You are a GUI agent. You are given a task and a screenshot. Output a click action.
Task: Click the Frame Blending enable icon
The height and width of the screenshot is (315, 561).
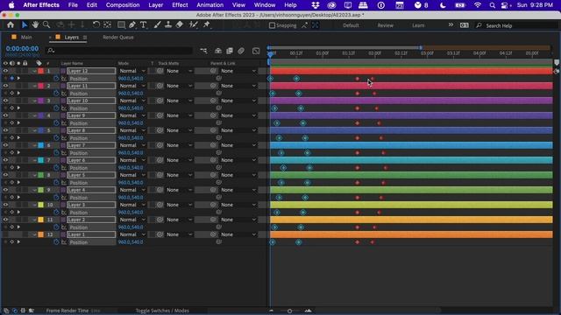[x=230, y=51]
